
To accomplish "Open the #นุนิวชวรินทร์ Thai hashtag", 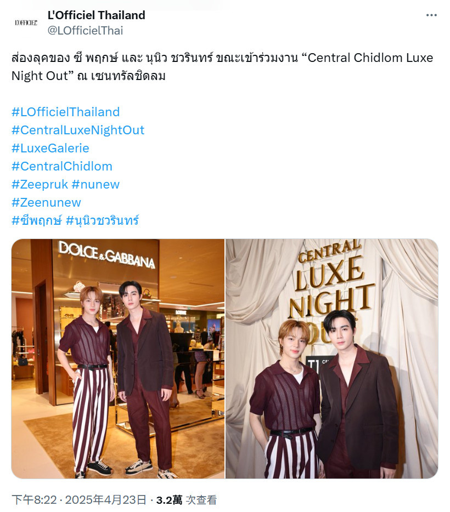I will click(x=103, y=221).
